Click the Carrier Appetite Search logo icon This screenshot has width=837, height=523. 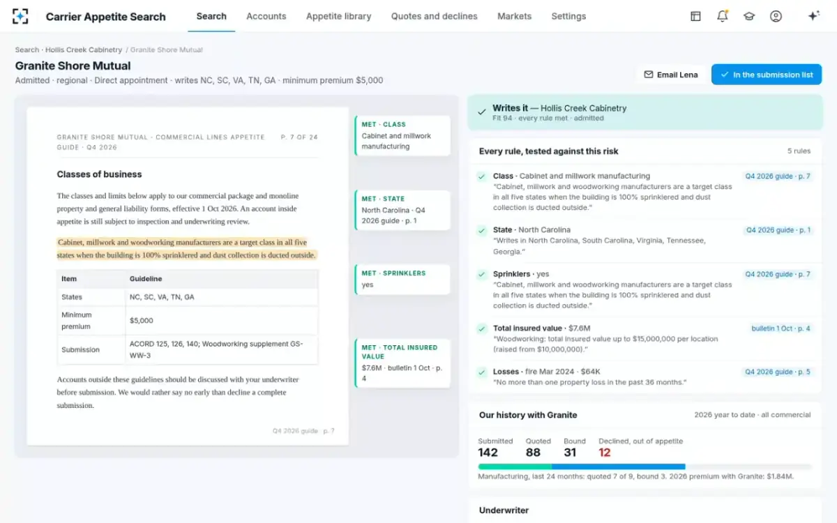(21, 16)
